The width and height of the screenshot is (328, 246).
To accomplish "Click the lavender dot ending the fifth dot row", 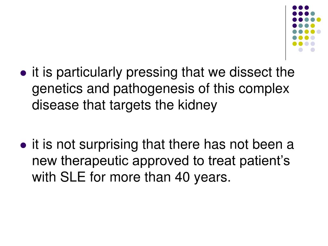I will [319, 32].
